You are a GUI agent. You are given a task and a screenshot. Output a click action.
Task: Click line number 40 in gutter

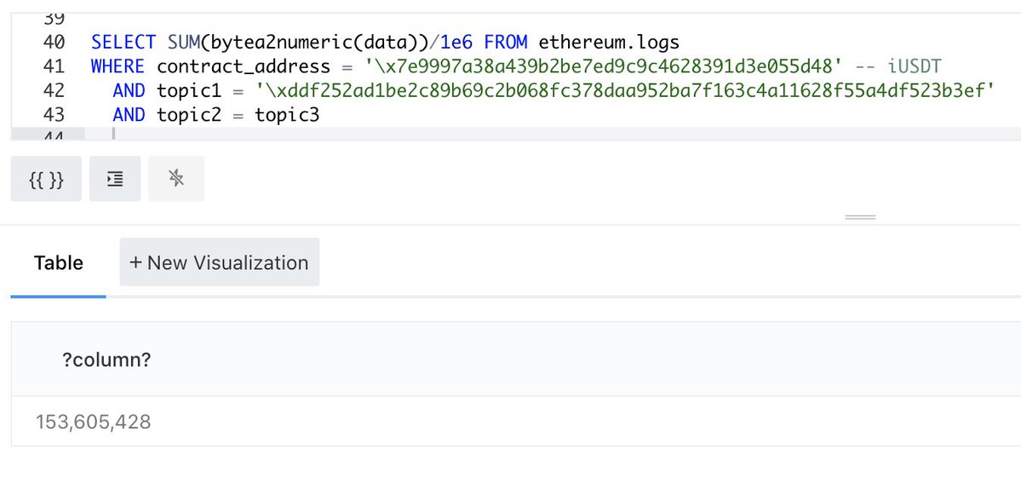(x=54, y=43)
